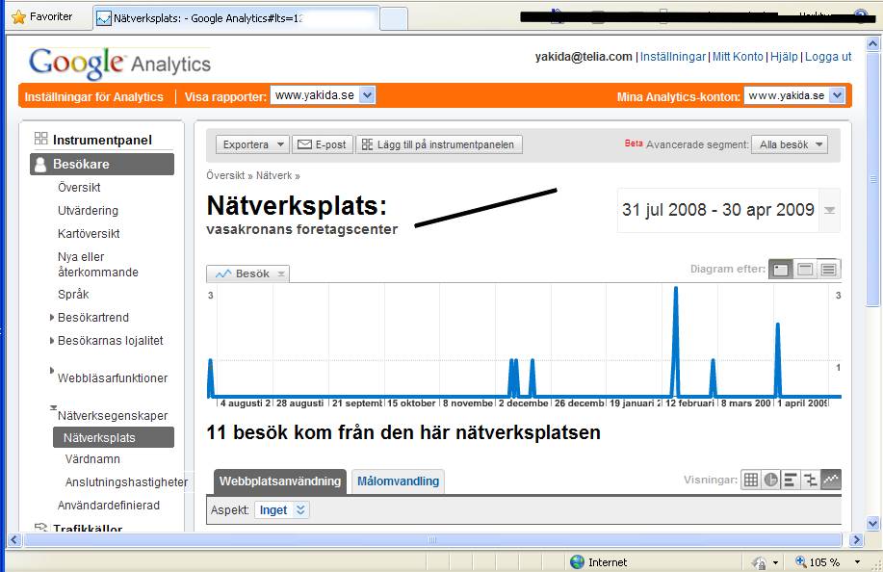This screenshot has width=883, height=572.
Task: Open the Aspekt Inget dropdown
Action: pos(282,510)
